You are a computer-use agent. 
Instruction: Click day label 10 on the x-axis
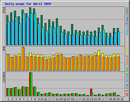pos(42,99)
